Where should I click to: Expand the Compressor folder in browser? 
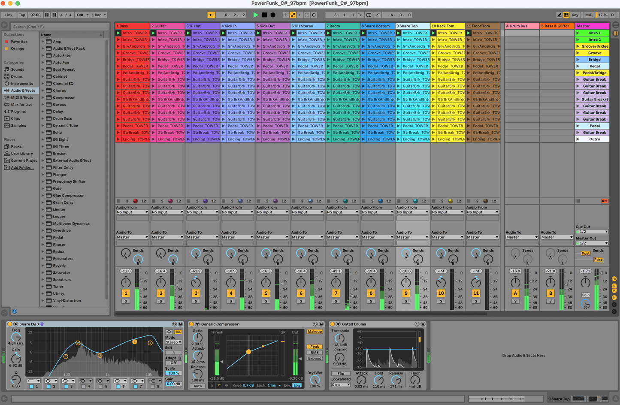tap(43, 98)
